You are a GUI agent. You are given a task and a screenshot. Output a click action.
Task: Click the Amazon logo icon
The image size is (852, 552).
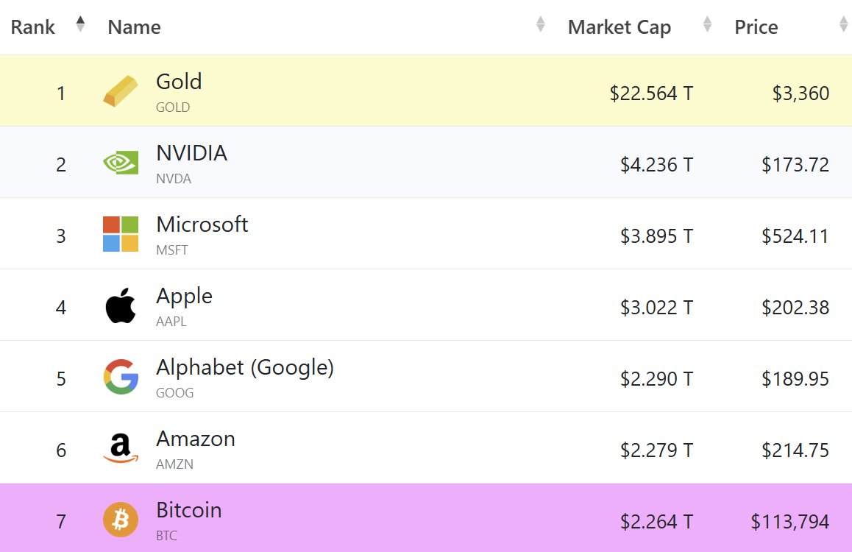(120, 449)
